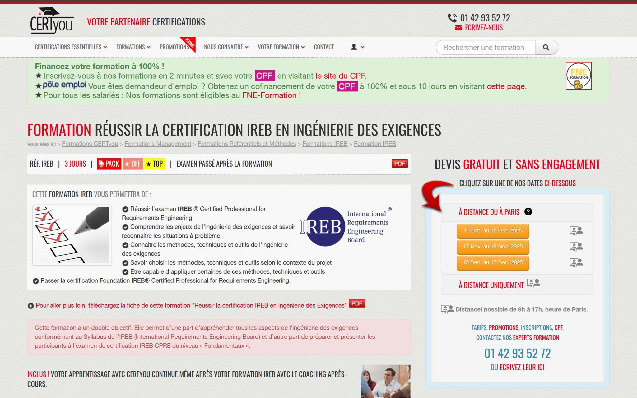Click the yellow TOP star badge
Viewport: 637px width, 398px height.
(155, 164)
